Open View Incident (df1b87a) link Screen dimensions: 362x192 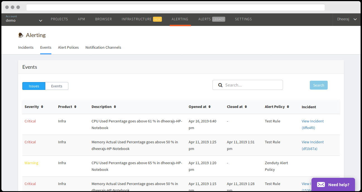313,146
